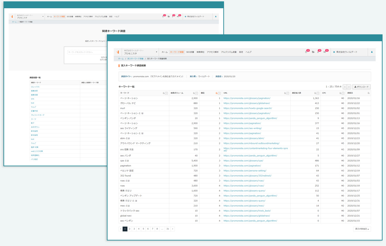Open the URL column filter dropdown

tap(287, 93)
